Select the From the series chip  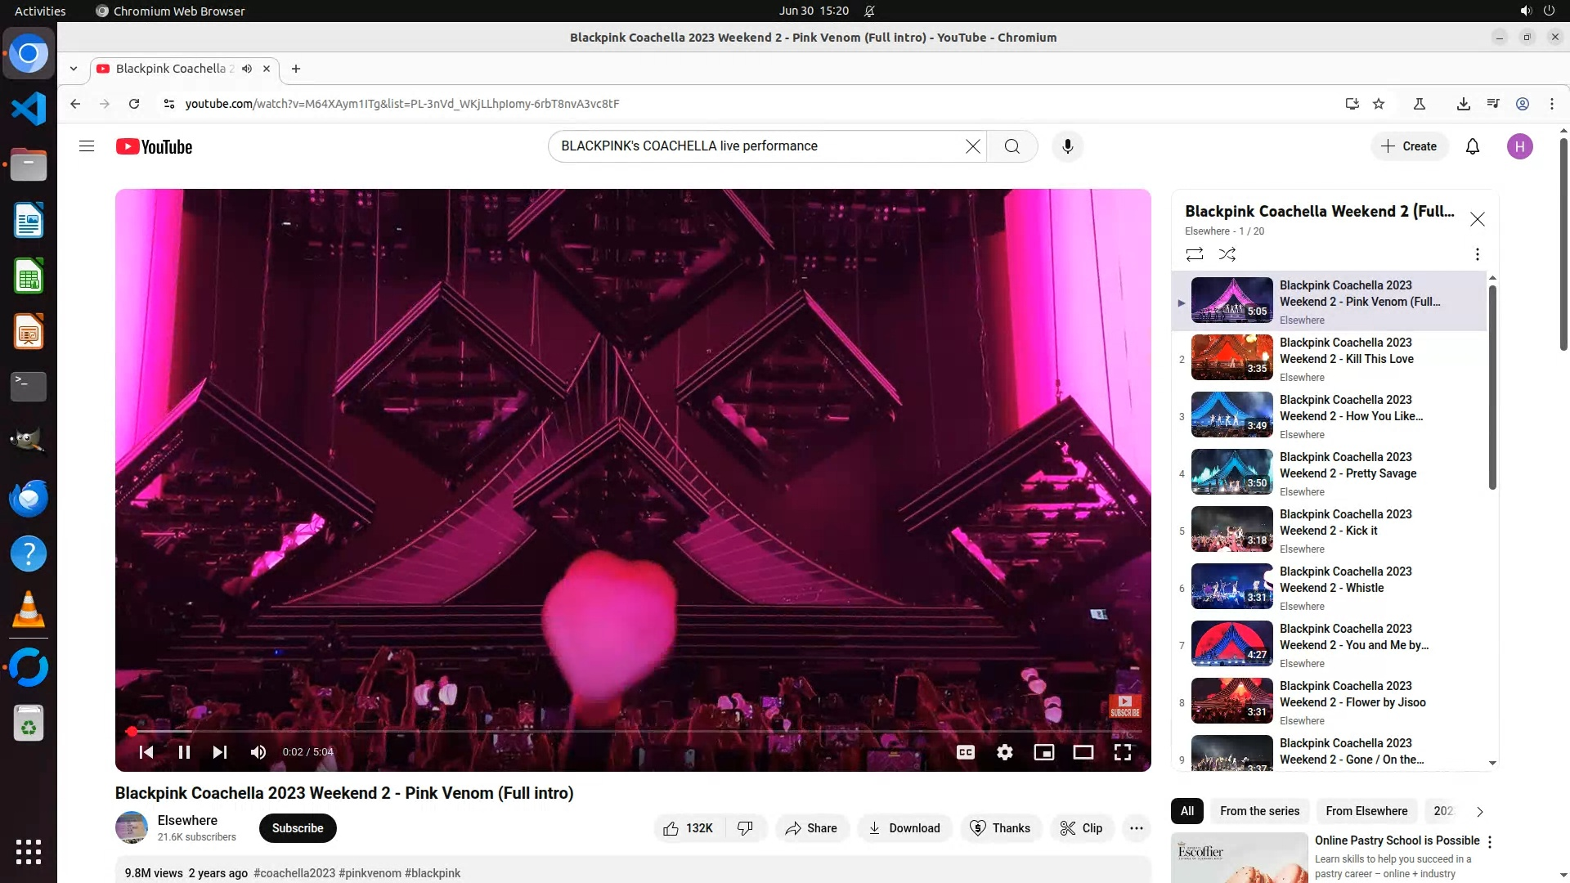tap(1259, 811)
